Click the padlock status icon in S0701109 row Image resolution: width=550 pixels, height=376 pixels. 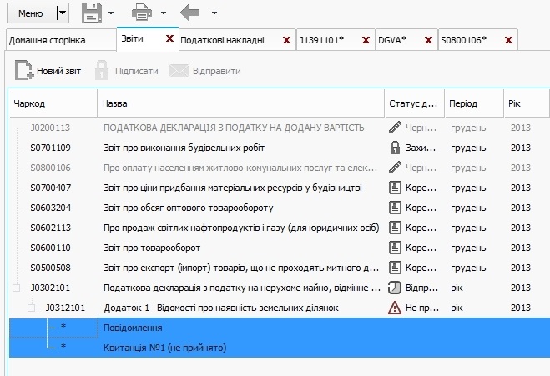coord(395,148)
